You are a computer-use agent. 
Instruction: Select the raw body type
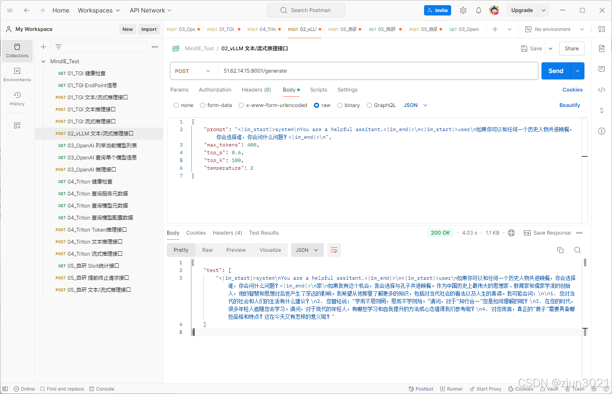pyautogui.click(x=317, y=105)
